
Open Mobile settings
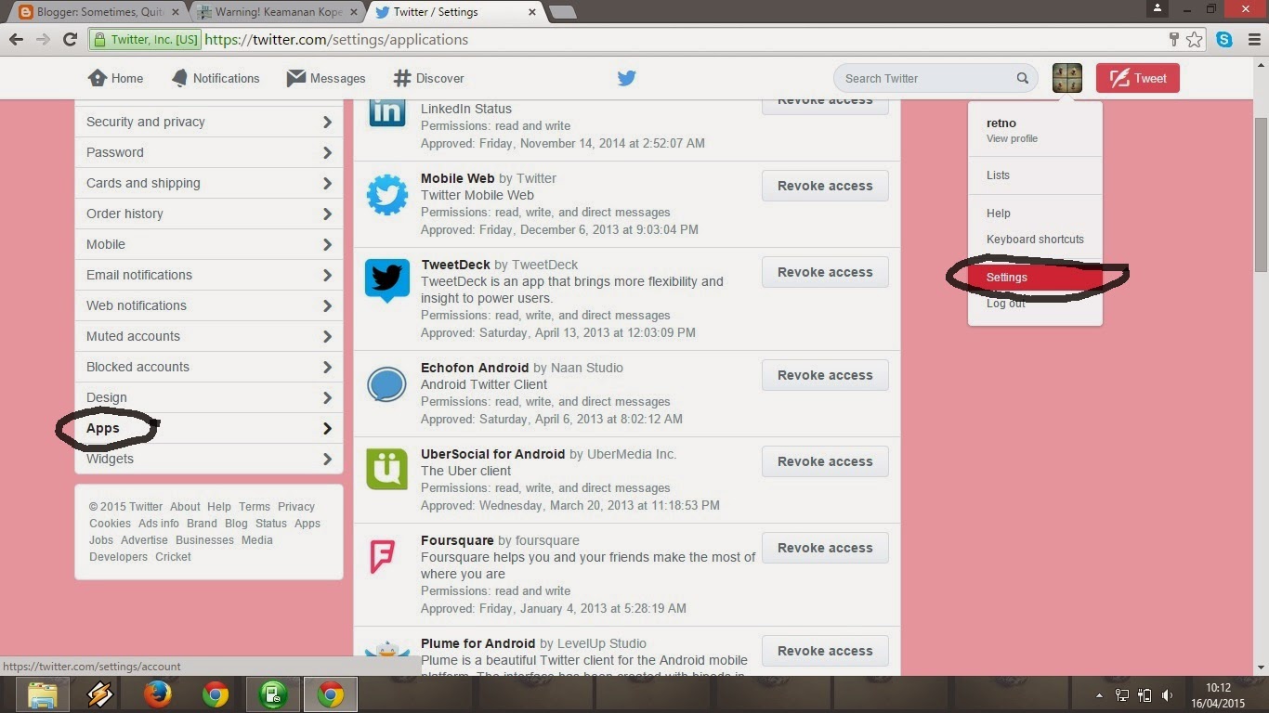coord(209,244)
